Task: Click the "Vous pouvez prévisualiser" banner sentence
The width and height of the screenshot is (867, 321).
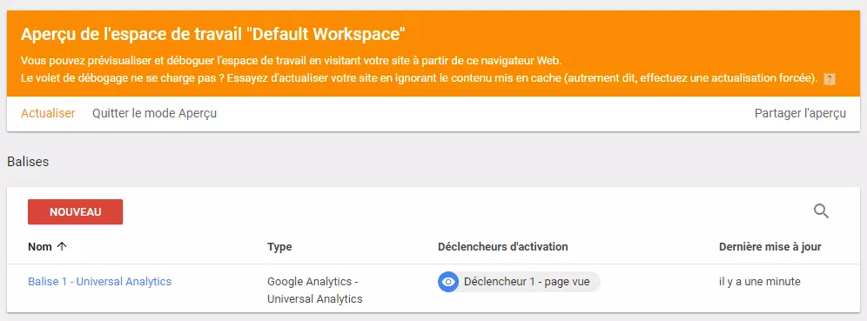Action: (x=291, y=60)
